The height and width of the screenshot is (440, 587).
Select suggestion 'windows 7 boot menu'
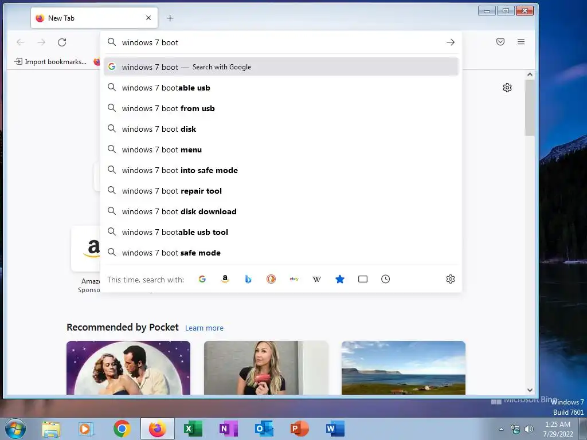click(x=281, y=150)
